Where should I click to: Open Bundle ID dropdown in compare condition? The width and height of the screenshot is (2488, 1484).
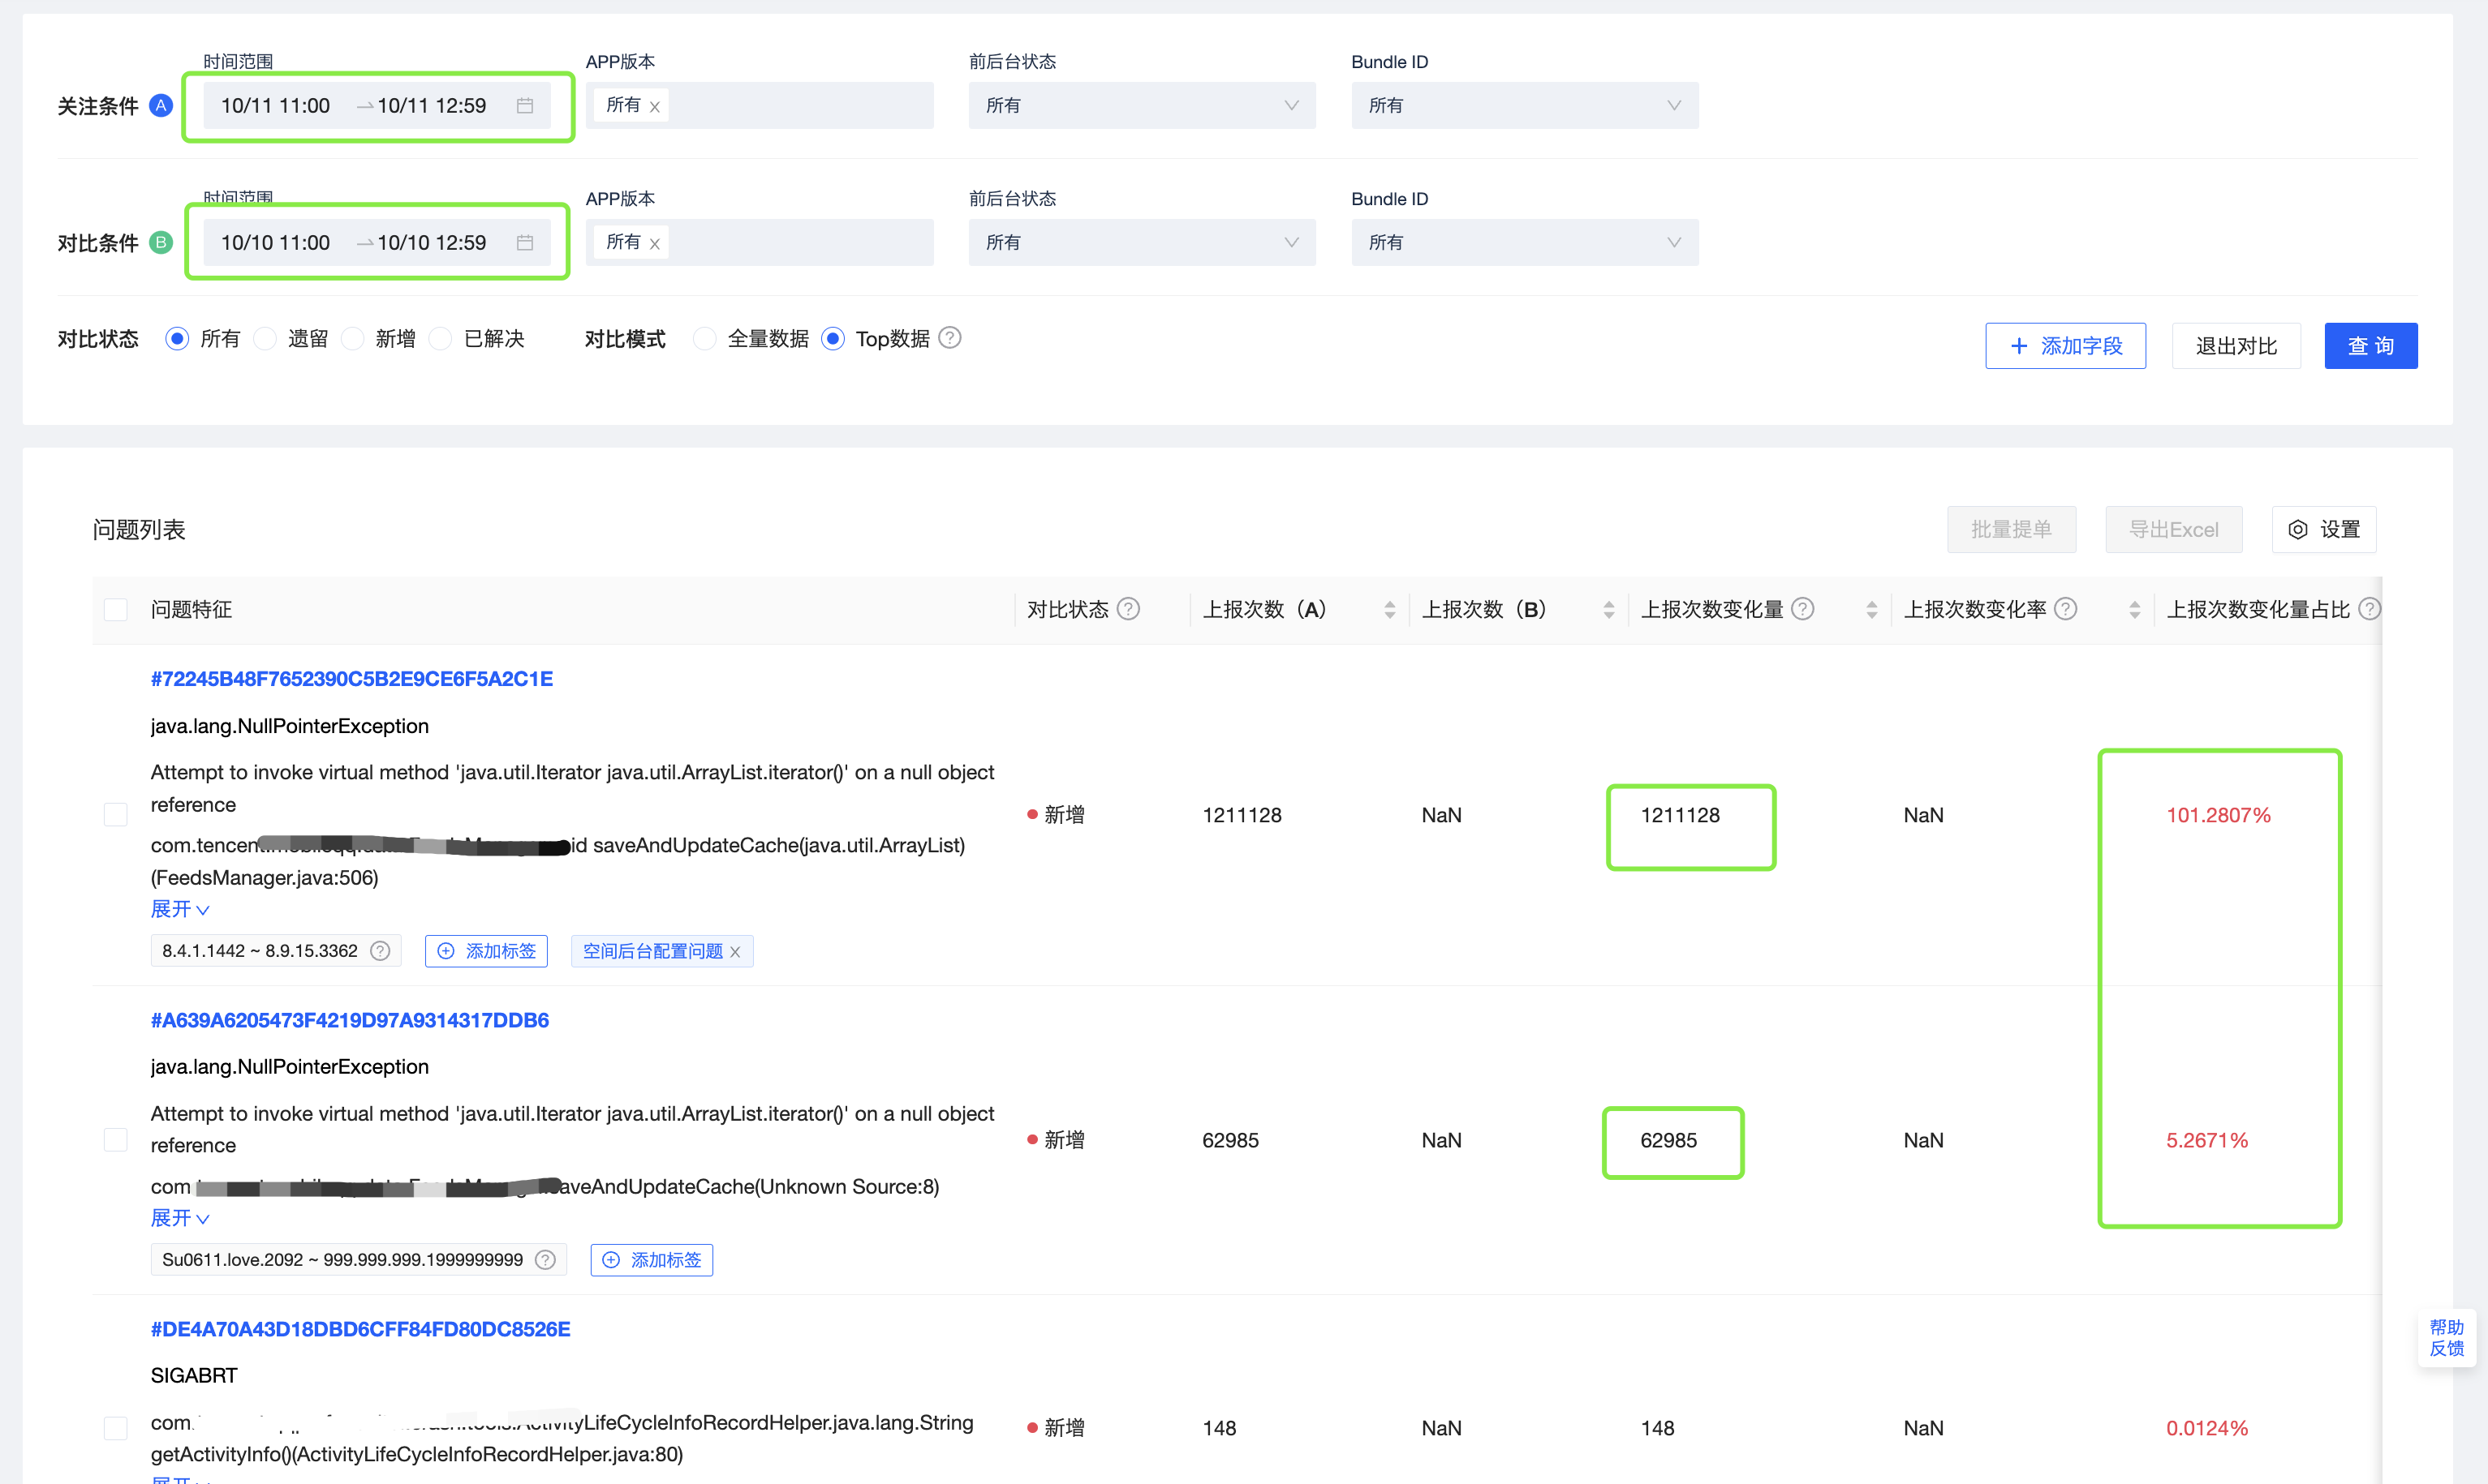pyautogui.click(x=1525, y=243)
